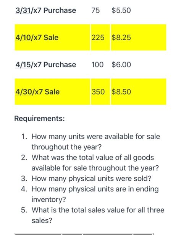Viewport: 181px width, 235px height.
Task: Select the highlighted 4/10/x7 Sale cell
Action: pos(52,38)
